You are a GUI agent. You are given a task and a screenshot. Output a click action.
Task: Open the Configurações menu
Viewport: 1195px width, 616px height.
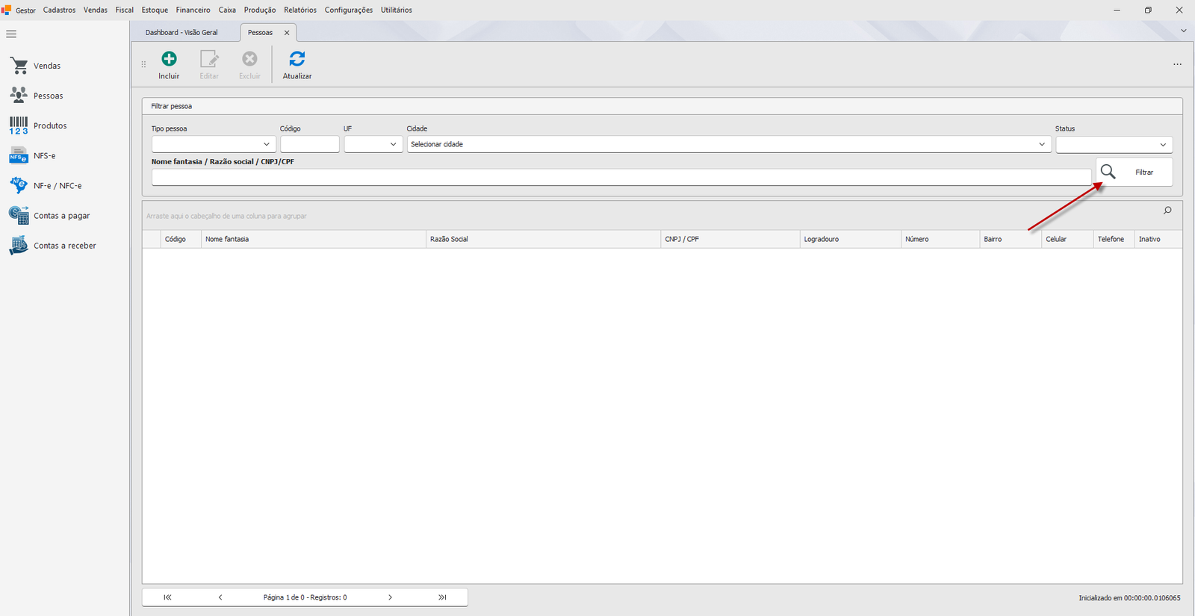click(349, 10)
